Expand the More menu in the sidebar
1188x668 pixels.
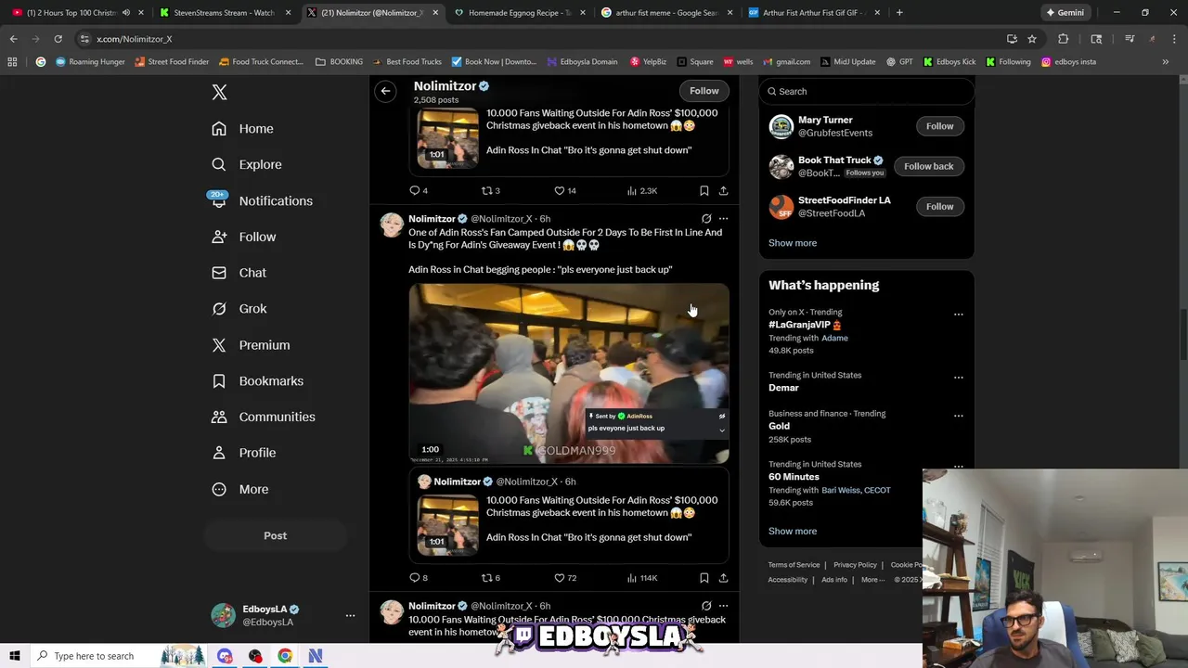(x=239, y=489)
